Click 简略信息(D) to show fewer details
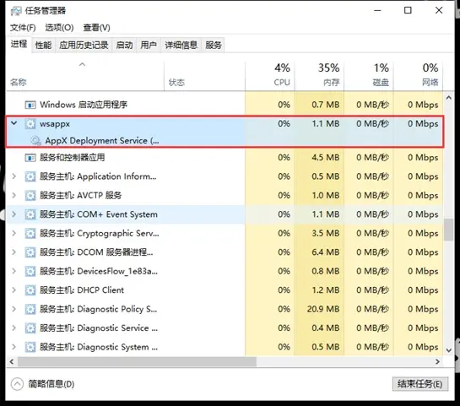Viewport: 460px width, 406px height. (x=51, y=384)
